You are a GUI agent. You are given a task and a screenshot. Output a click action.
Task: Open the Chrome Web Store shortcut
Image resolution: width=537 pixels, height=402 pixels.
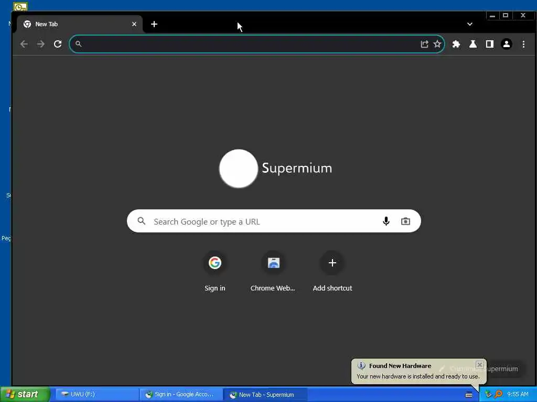click(273, 272)
